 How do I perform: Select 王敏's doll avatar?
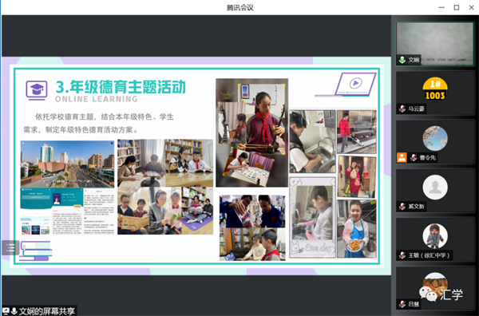click(x=435, y=236)
